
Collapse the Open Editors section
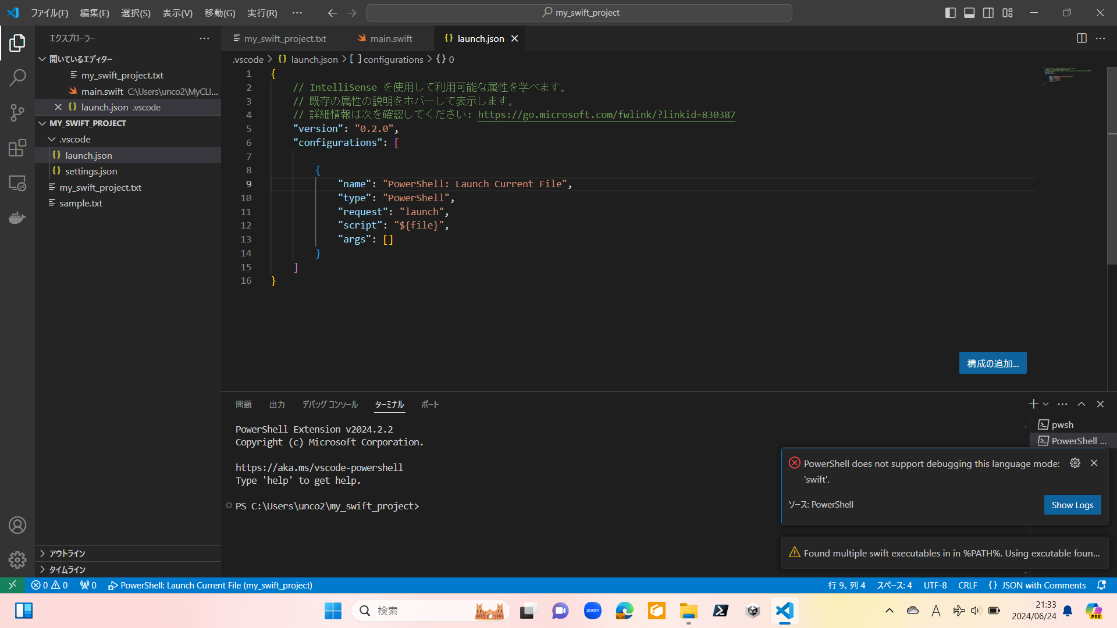click(x=128, y=59)
